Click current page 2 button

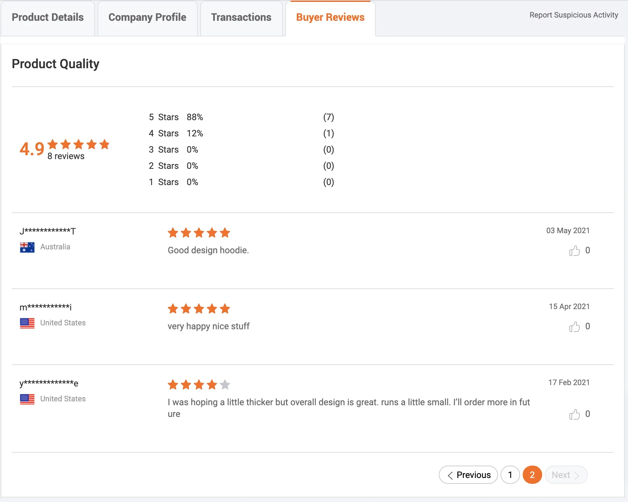(x=532, y=475)
